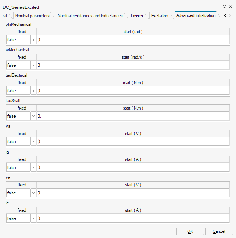Click the ve start voltage field
The height and width of the screenshot is (238, 236).
pyautogui.click(x=132, y=193)
